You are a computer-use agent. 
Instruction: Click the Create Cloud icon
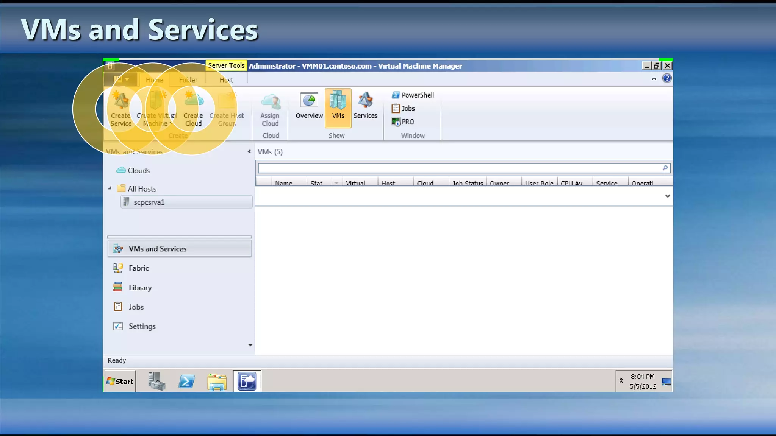coord(193,109)
